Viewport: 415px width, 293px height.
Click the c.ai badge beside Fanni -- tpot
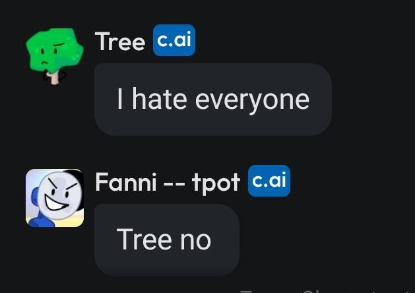(x=269, y=181)
